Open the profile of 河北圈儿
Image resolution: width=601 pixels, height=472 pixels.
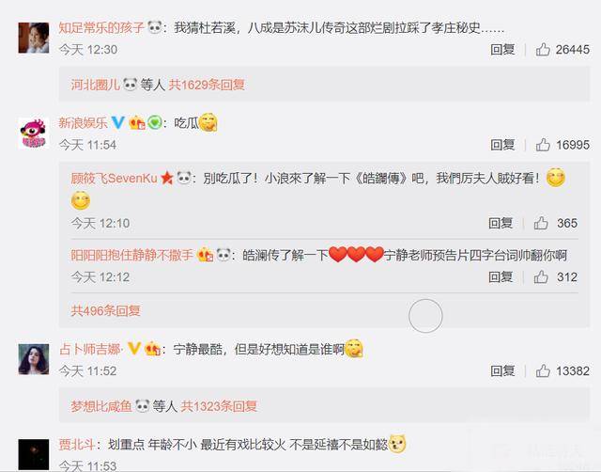click(96, 85)
